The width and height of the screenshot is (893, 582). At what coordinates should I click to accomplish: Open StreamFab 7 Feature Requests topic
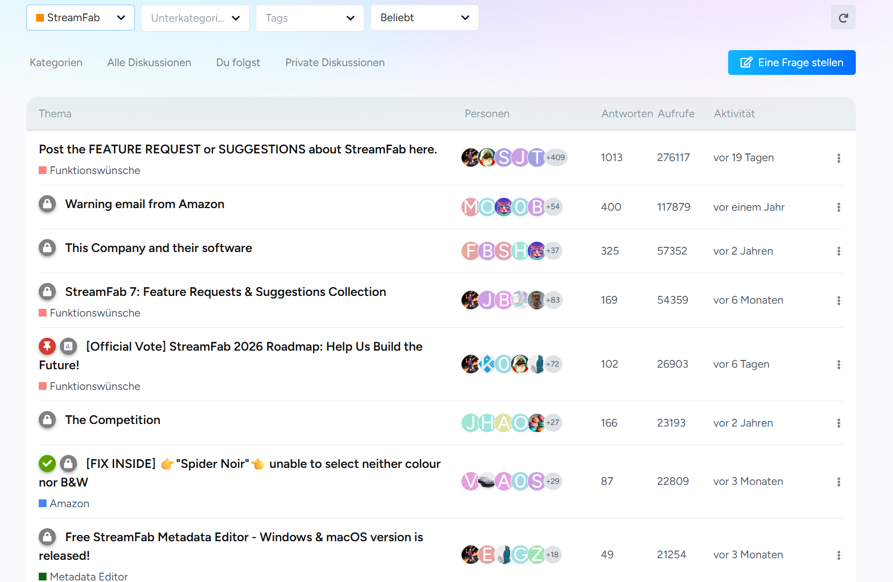pyautogui.click(x=225, y=292)
